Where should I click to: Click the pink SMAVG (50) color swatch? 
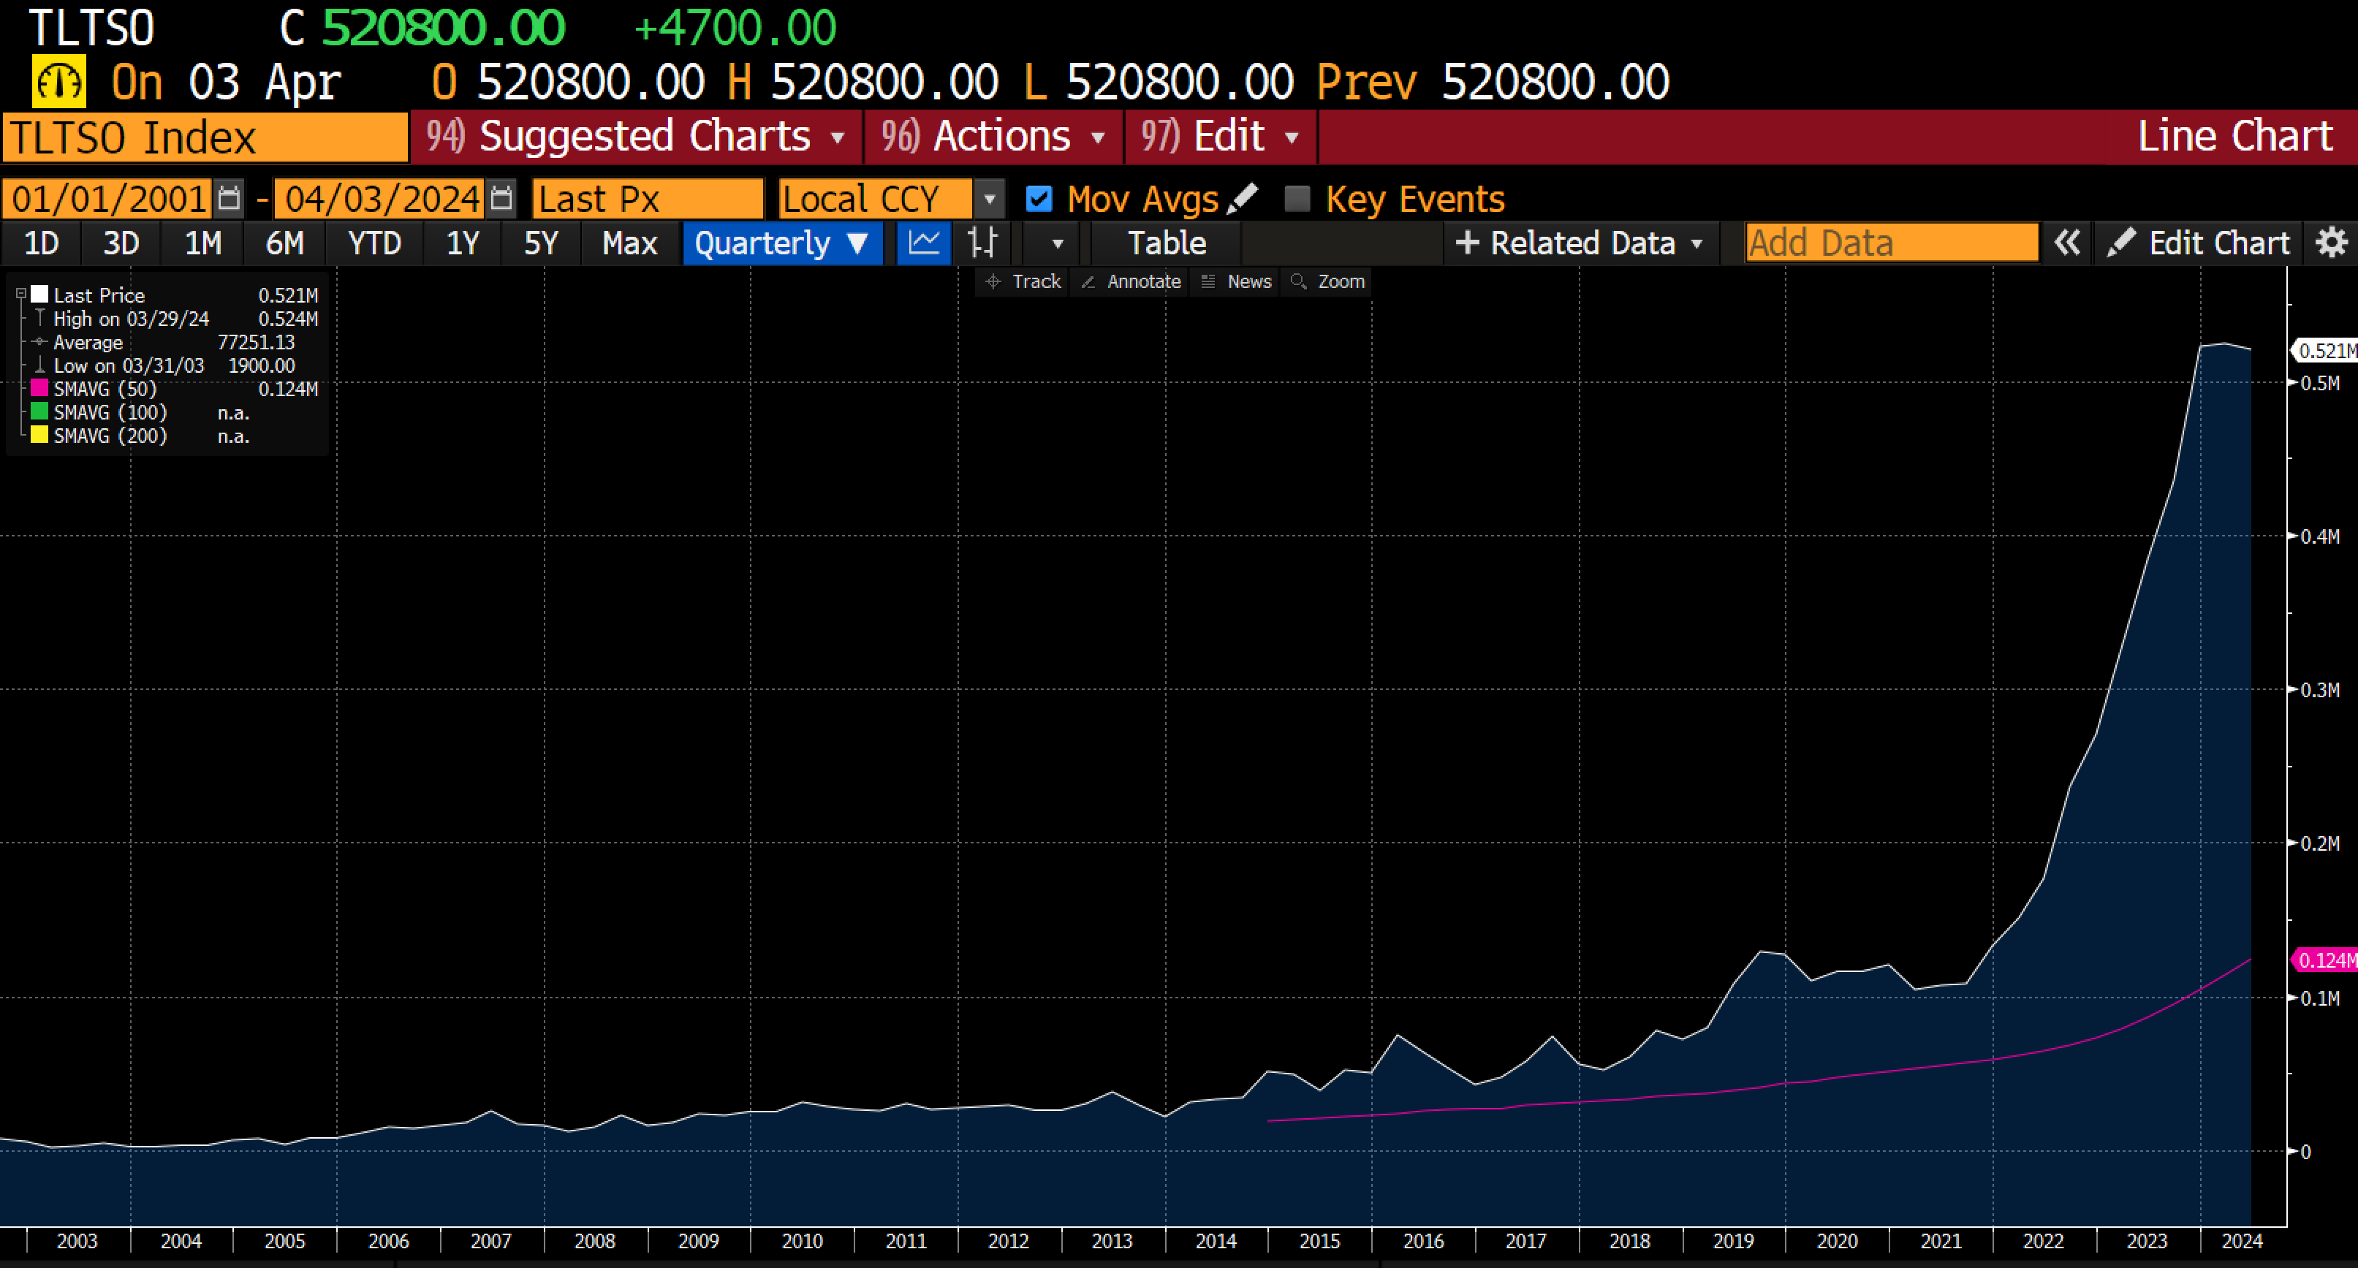tap(39, 388)
